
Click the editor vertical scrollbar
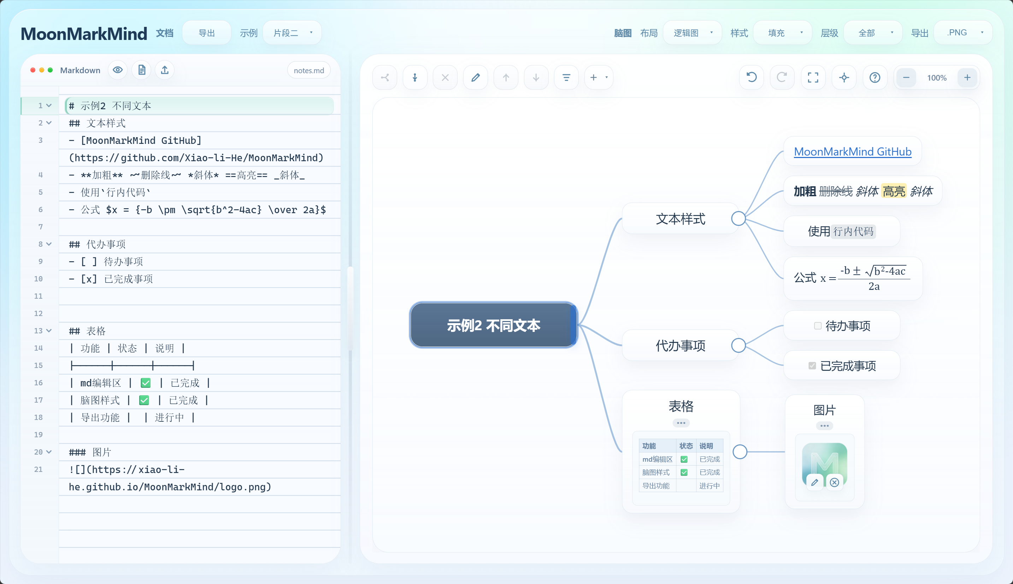351,309
